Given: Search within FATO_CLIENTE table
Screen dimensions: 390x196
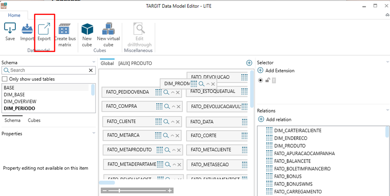Looking at the screenshot, I should [x=166, y=121].
